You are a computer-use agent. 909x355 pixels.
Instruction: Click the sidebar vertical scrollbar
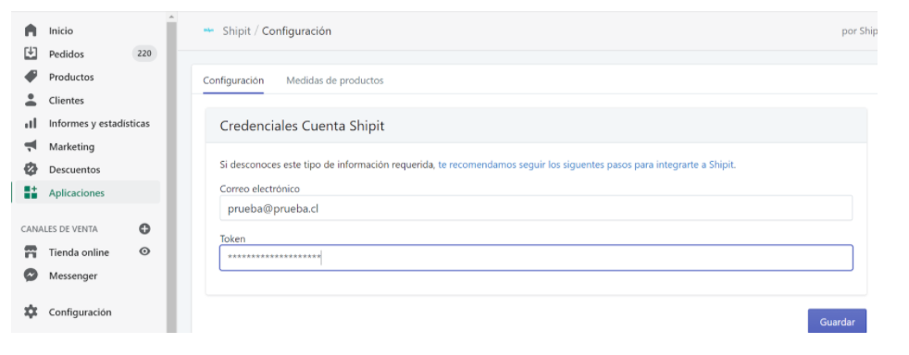point(171,177)
